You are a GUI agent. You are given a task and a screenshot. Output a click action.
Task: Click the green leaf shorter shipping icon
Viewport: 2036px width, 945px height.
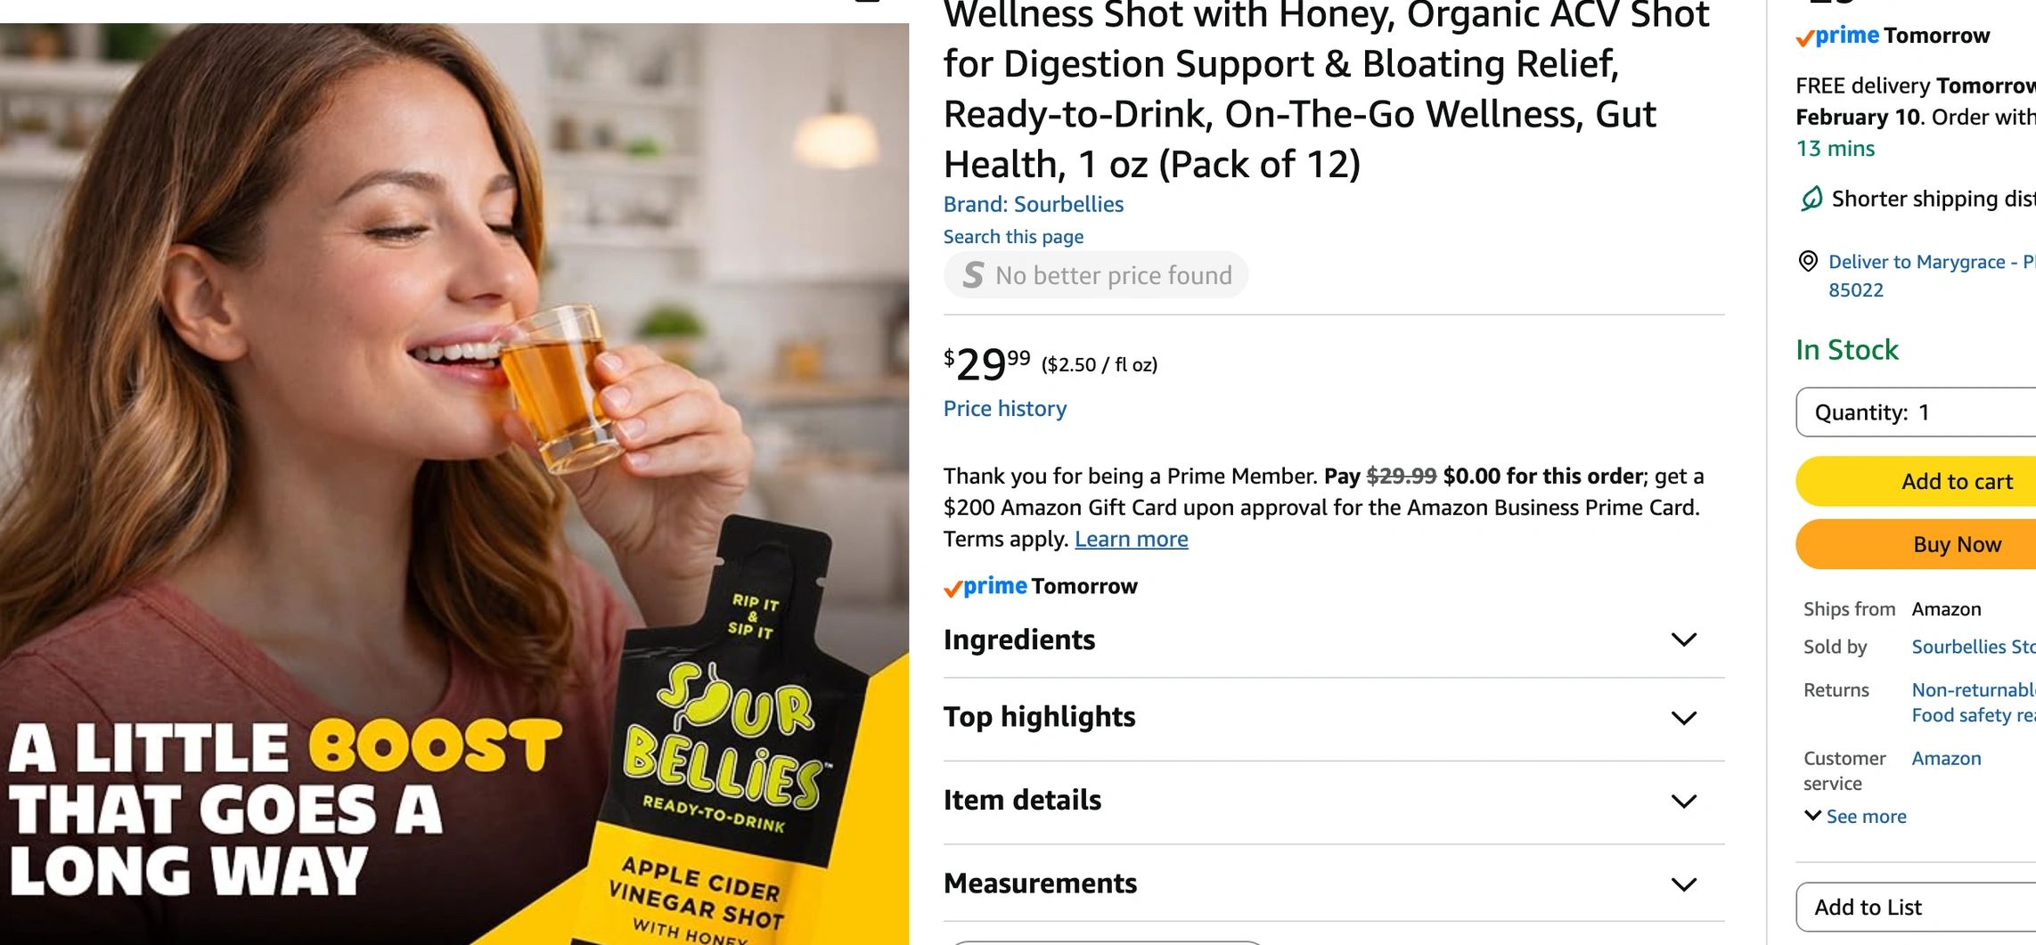coord(1811,198)
